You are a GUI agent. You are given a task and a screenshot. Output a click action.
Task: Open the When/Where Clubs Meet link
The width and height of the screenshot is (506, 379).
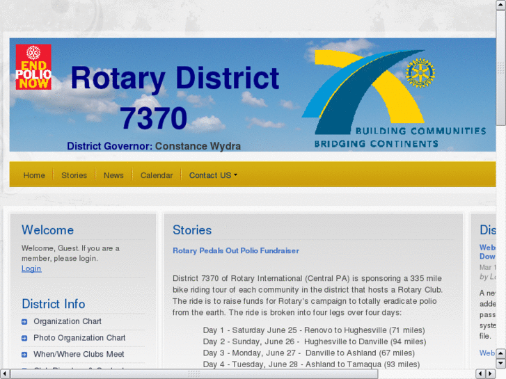[79, 354]
